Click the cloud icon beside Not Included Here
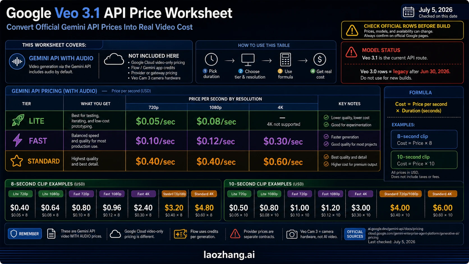The height and width of the screenshot is (264, 469). pyautogui.click(x=114, y=59)
